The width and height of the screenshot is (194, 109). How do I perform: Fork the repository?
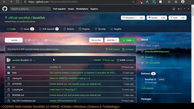tap(174, 18)
